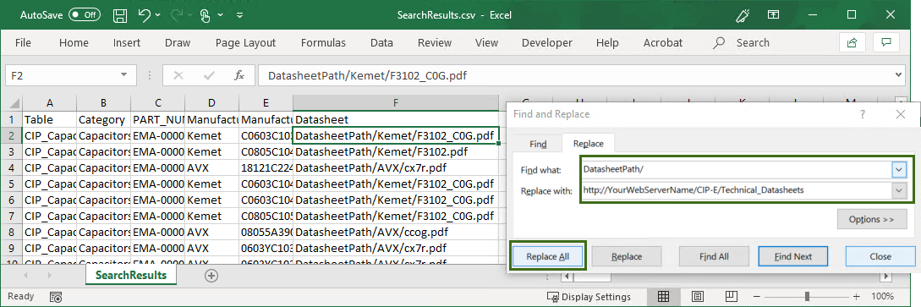Open the Data tab
The image size is (921, 307).
pos(381,43)
